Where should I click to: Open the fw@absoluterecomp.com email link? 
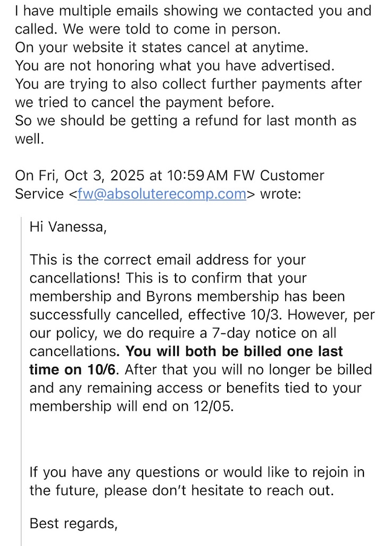click(162, 194)
